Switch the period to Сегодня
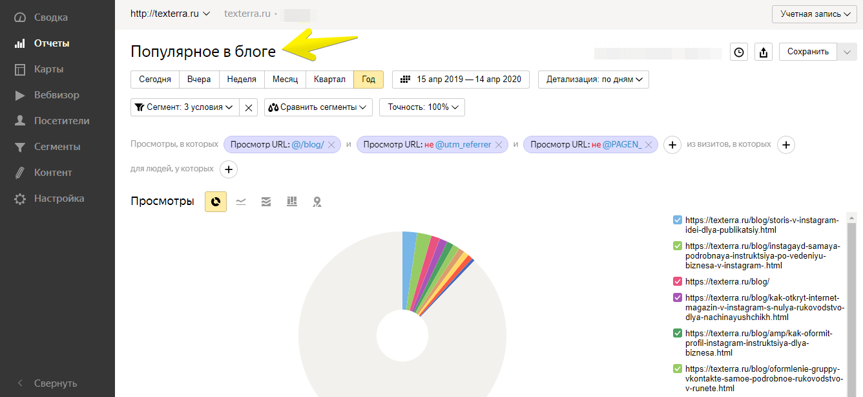 (155, 80)
